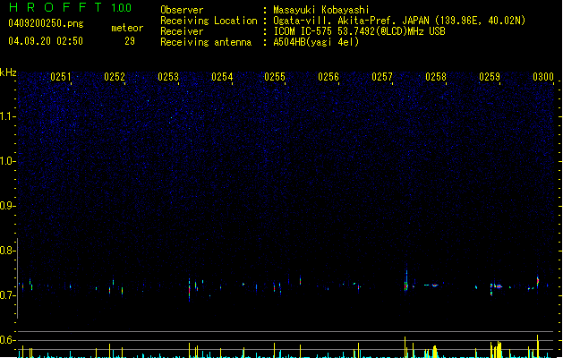Image resolution: width=563 pixels, height=358 pixels.
Task: Click the strong meteor echo just before 0258
Action: pos(406,282)
